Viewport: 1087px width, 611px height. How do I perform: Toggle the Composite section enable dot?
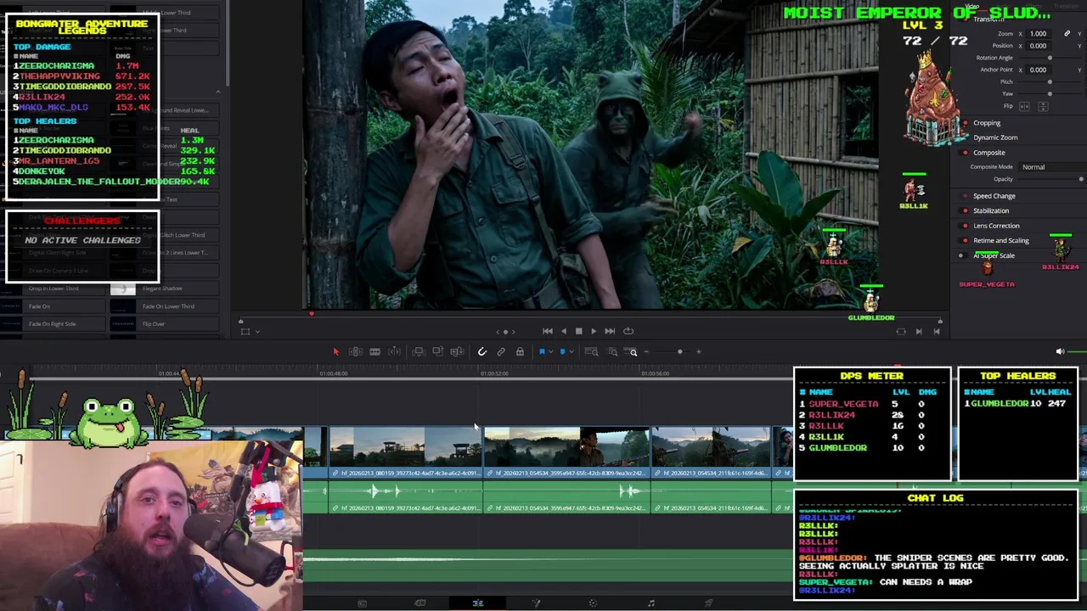point(965,153)
